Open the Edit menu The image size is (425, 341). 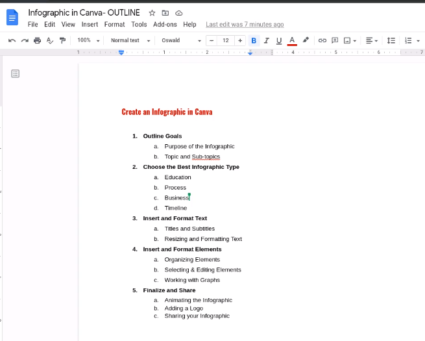click(x=49, y=25)
